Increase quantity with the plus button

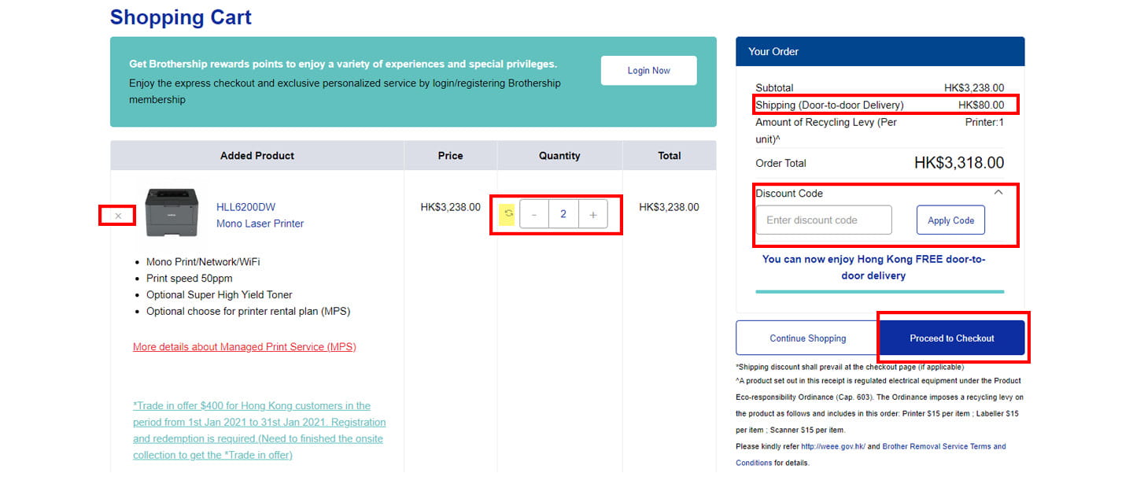[x=593, y=214]
